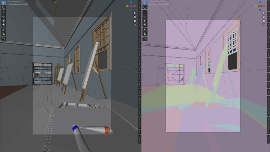Click the zoom magnifier icon in left viewport
The image size is (270, 152).
pyautogui.click(x=135, y=13)
